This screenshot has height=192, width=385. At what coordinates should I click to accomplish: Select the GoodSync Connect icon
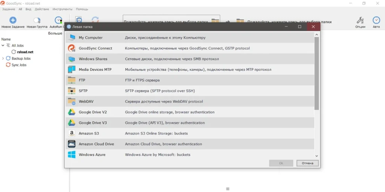(71, 48)
